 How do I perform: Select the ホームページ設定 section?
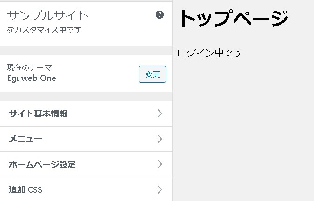coord(42,164)
